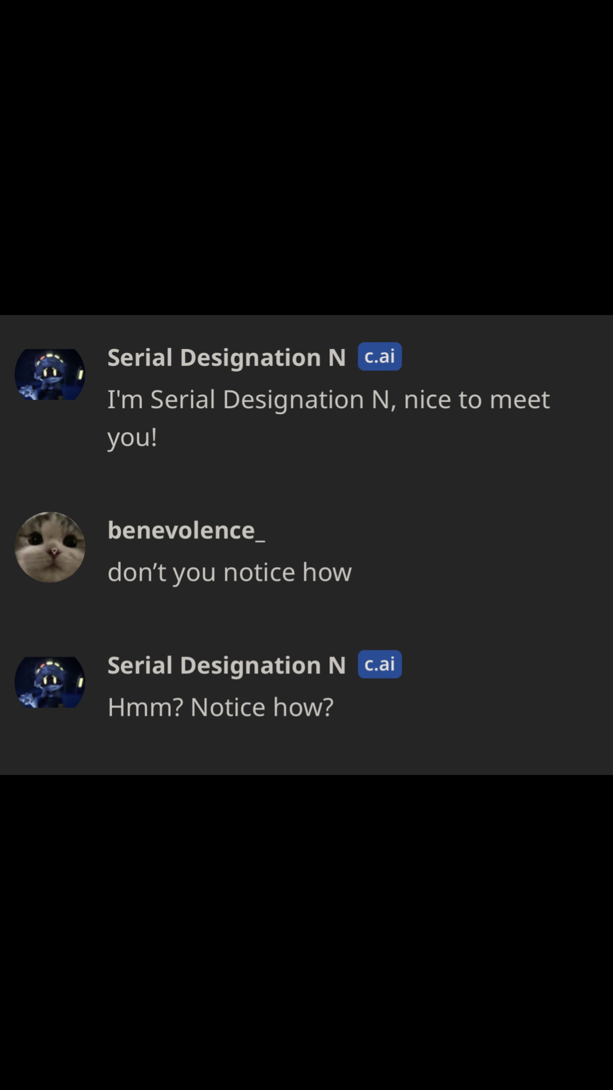
Task: Click the black area below the chat
Action: coord(306,932)
